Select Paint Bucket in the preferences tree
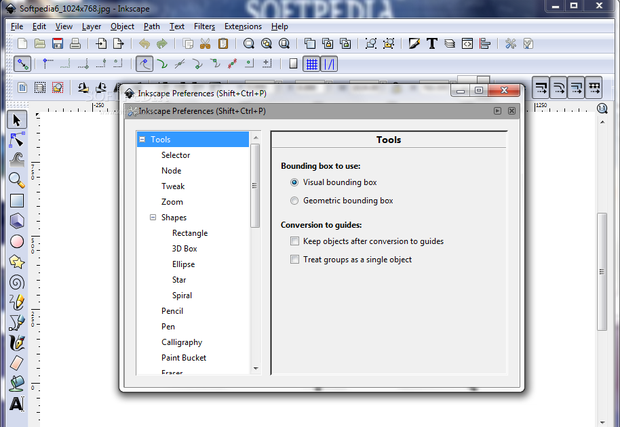The width and height of the screenshot is (620, 427). coord(183,358)
